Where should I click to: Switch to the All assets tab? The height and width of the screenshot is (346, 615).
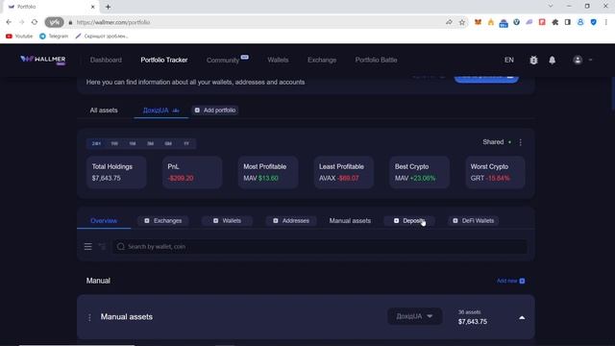[104, 111]
